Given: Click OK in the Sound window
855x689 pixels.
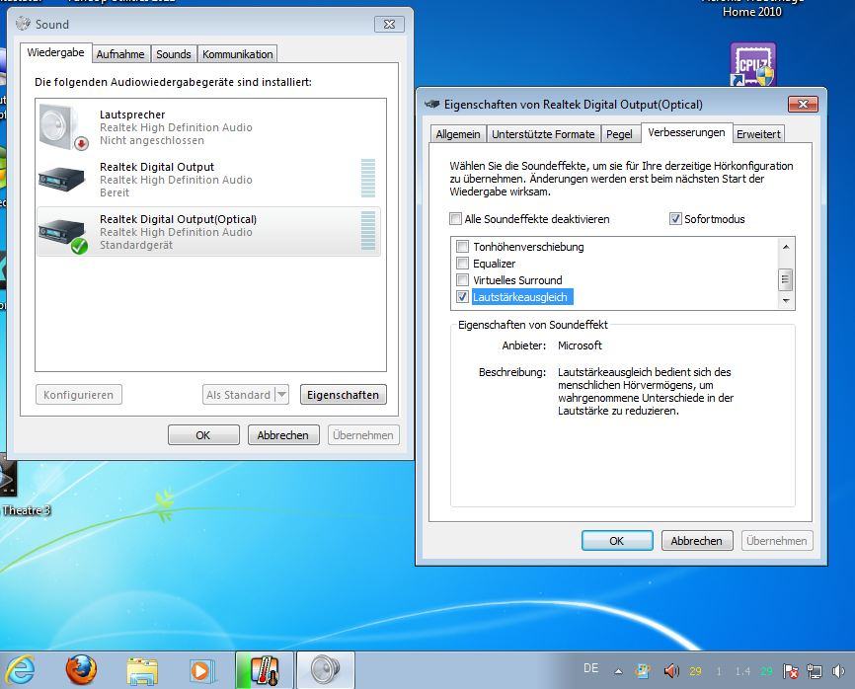Looking at the screenshot, I should [203, 435].
